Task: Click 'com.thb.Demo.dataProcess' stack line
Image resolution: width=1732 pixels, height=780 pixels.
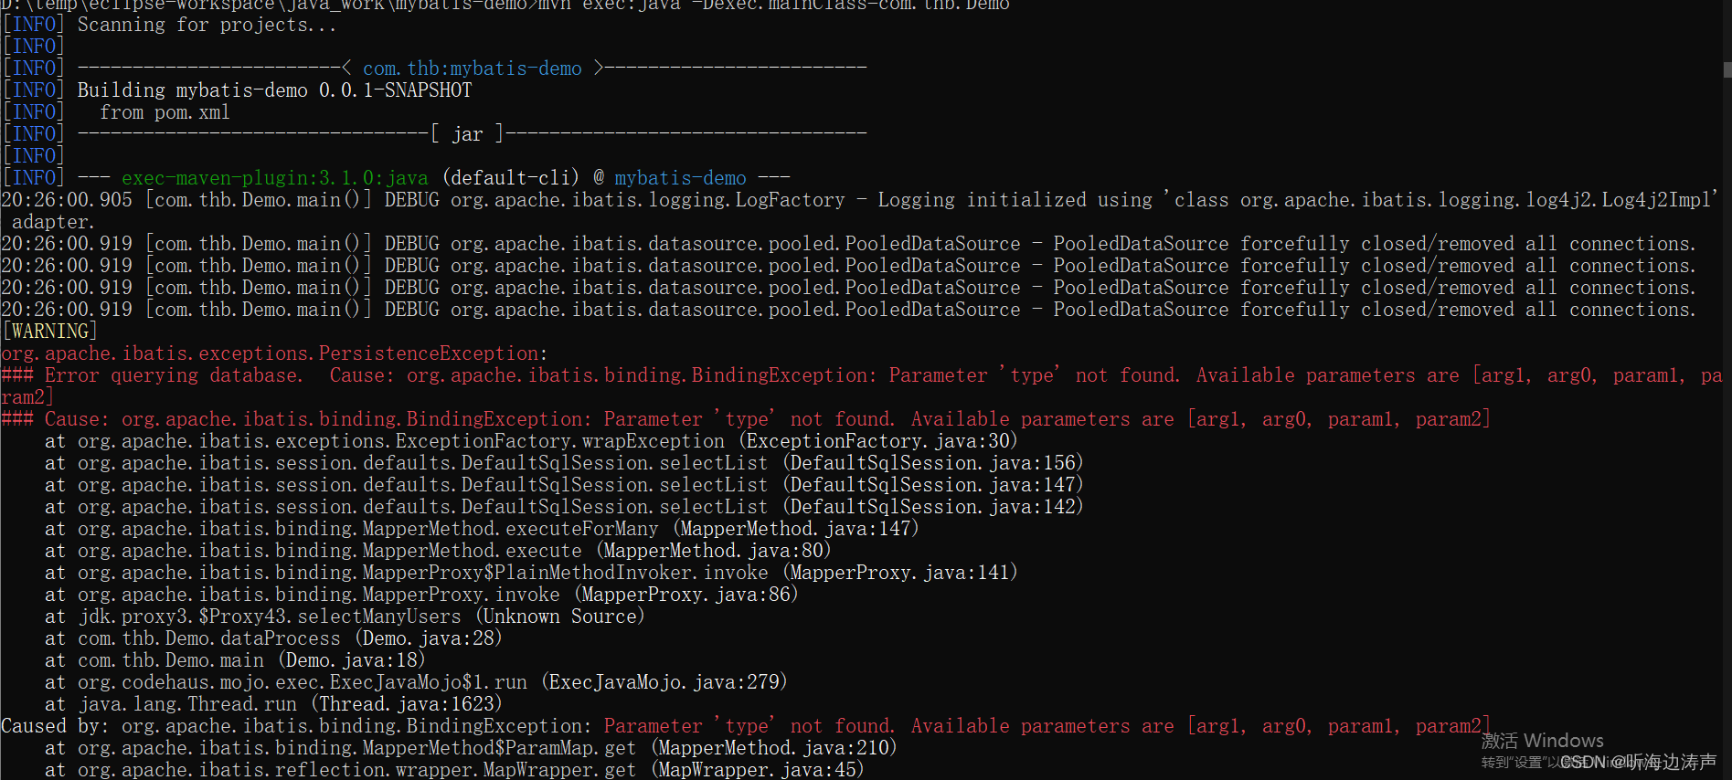Action: 208,638
